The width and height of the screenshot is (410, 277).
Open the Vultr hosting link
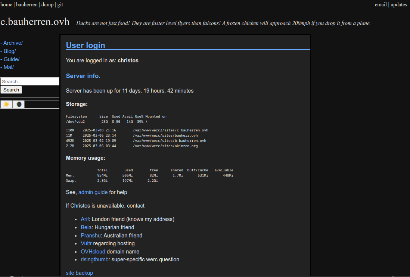pyautogui.click(x=86, y=243)
